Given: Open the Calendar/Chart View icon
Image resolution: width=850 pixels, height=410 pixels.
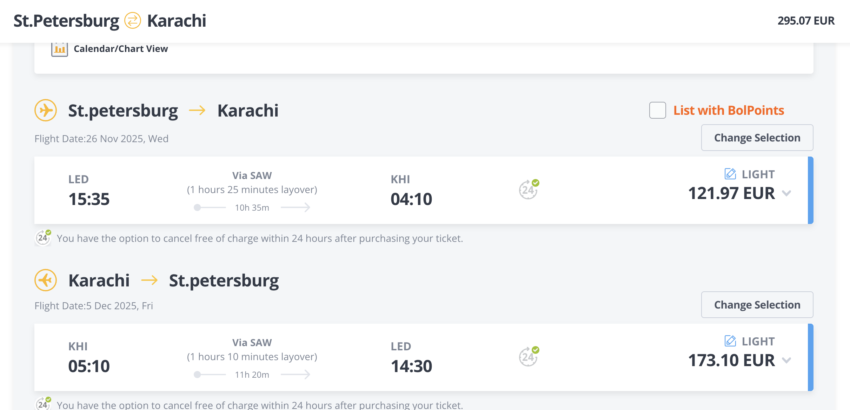Looking at the screenshot, I should [x=59, y=49].
